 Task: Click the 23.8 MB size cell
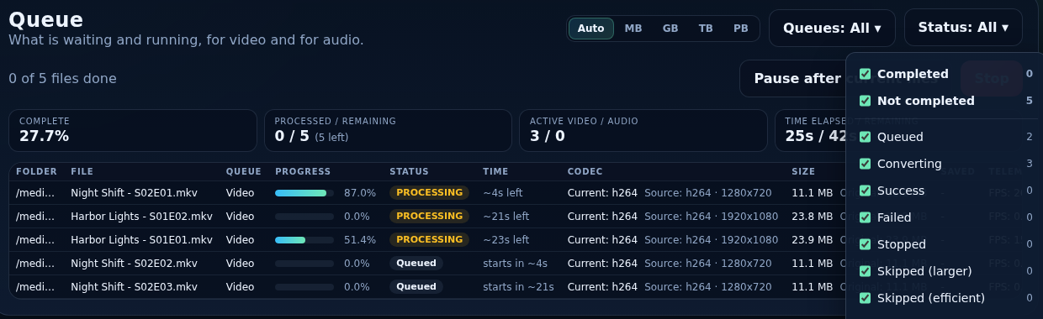pos(812,217)
